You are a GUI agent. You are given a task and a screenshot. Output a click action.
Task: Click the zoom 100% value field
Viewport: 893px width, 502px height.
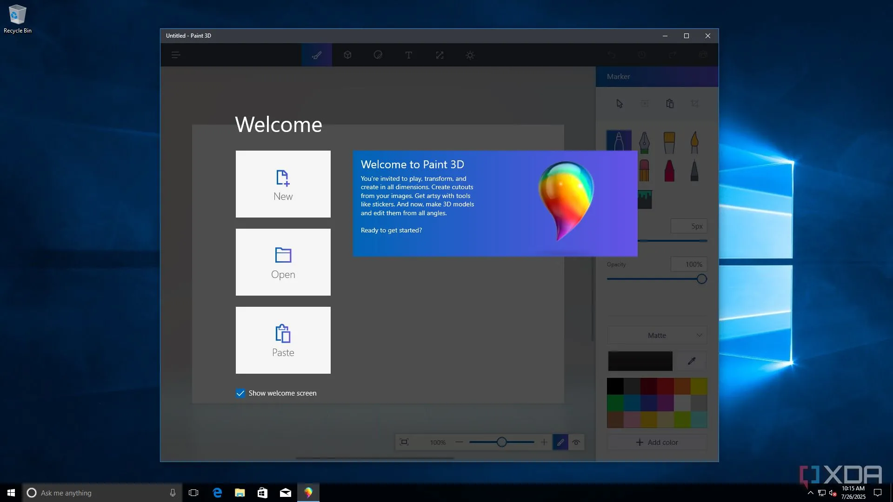(438, 443)
